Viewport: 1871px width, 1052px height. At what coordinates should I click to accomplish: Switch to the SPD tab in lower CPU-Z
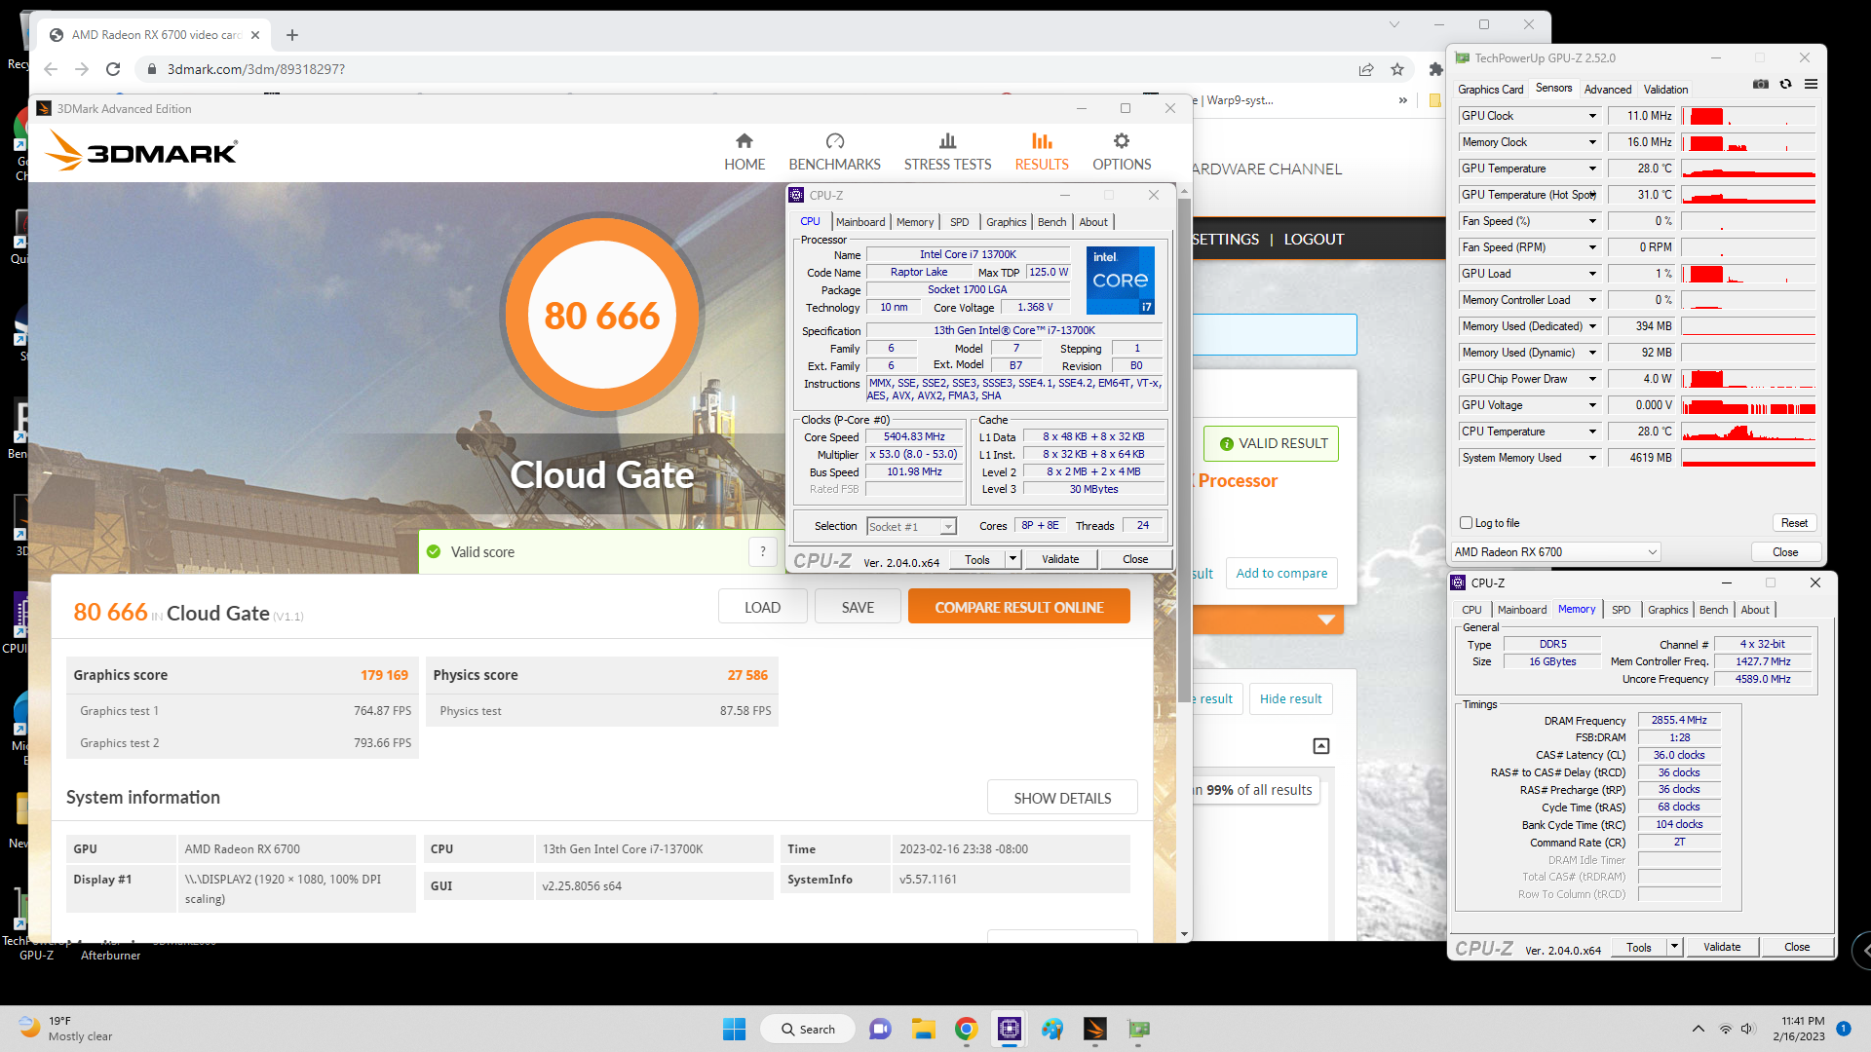[x=1621, y=610]
